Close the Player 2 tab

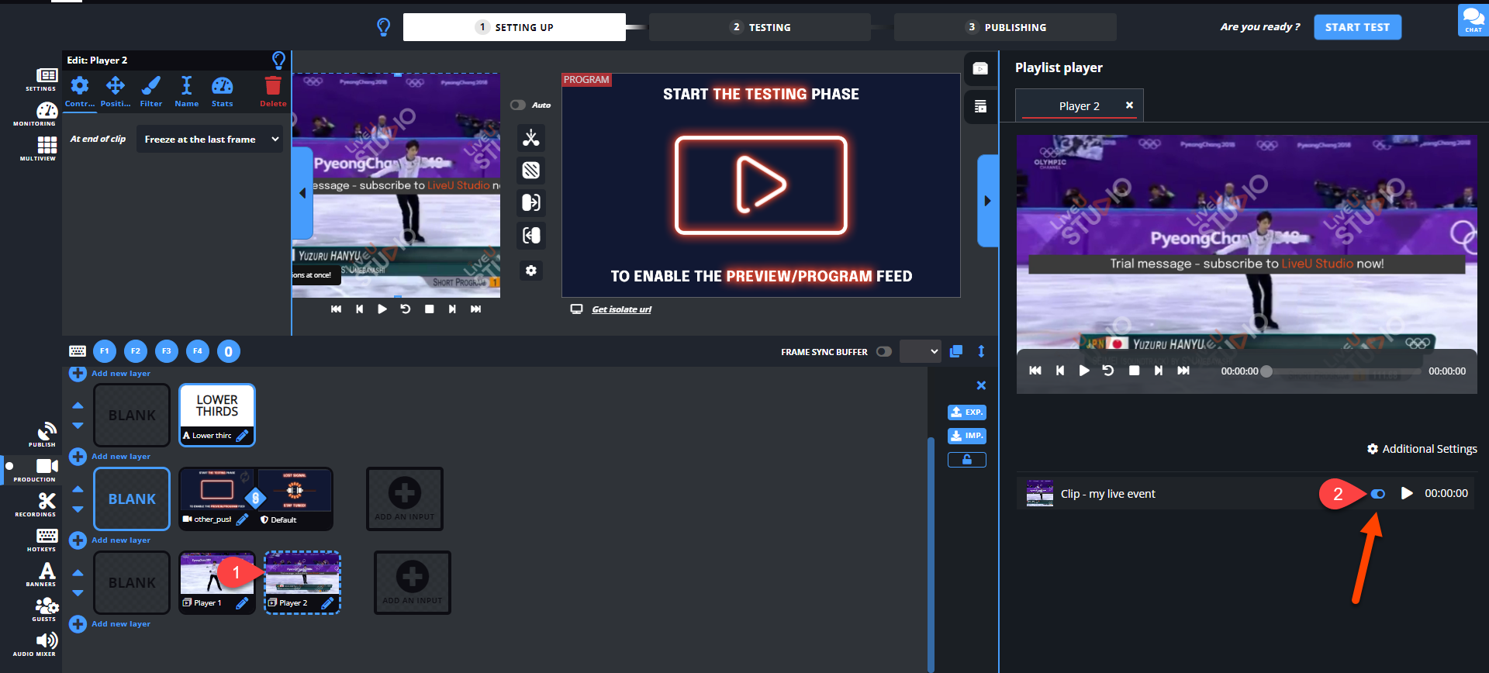coord(1129,105)
